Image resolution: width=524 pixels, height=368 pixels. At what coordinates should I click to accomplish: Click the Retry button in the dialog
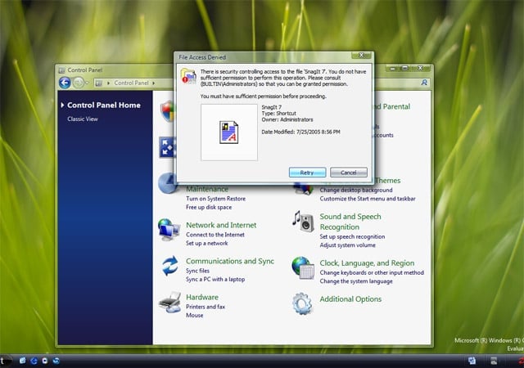(x=307, y=173)
